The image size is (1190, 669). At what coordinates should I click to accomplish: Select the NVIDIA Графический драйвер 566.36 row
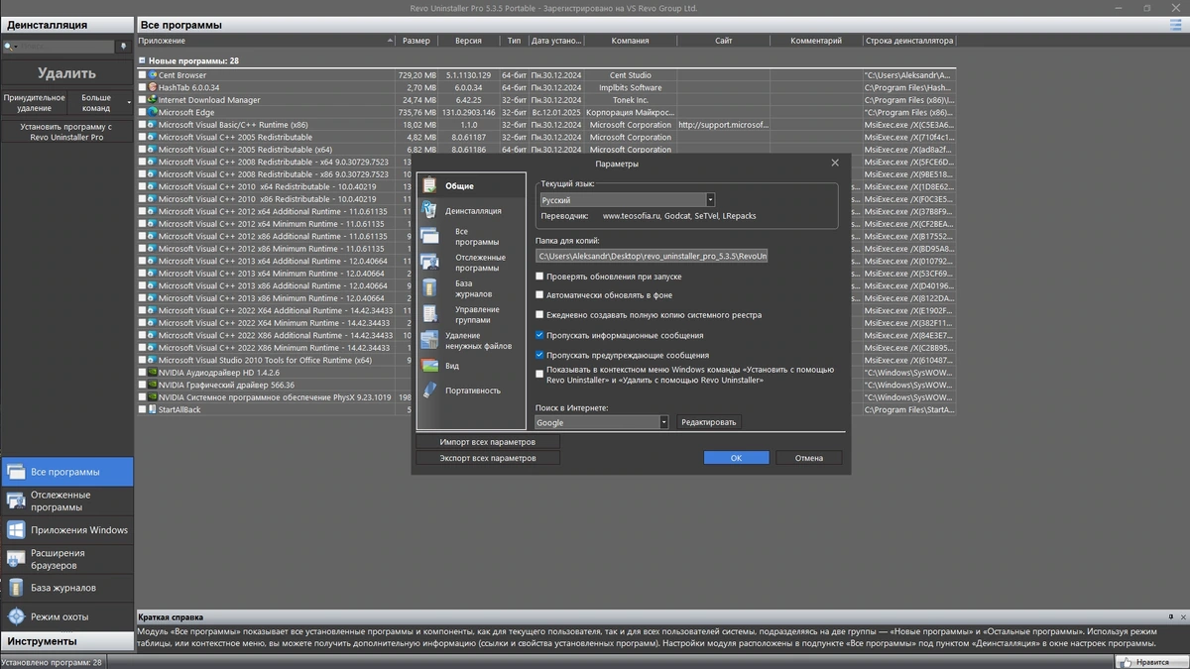coord(545,385)
